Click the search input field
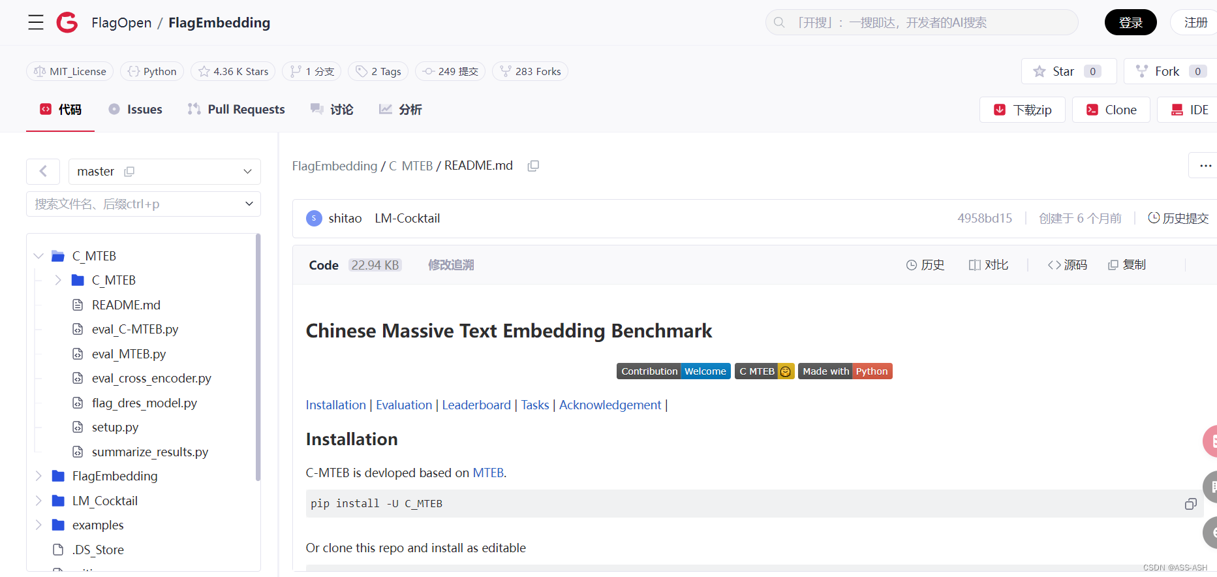 coord(921,23)
